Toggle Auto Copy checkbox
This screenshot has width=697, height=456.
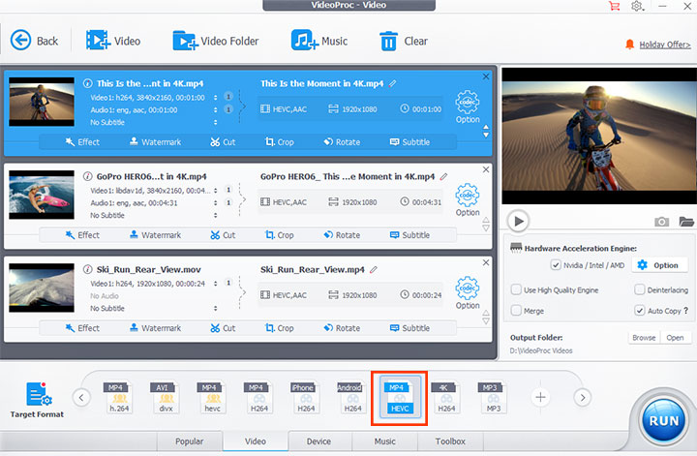coord(640,310)
